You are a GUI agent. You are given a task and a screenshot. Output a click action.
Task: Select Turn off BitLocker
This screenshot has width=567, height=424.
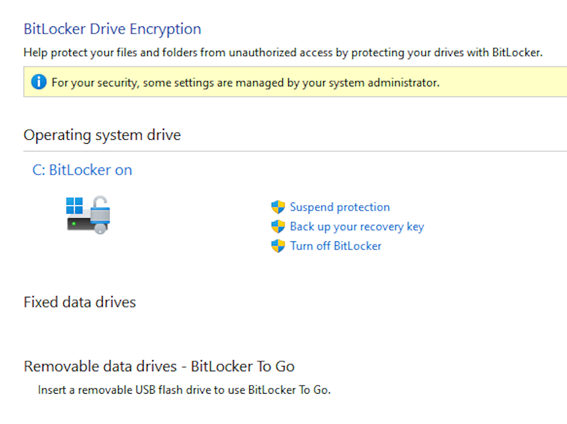(x=336, y=246)
